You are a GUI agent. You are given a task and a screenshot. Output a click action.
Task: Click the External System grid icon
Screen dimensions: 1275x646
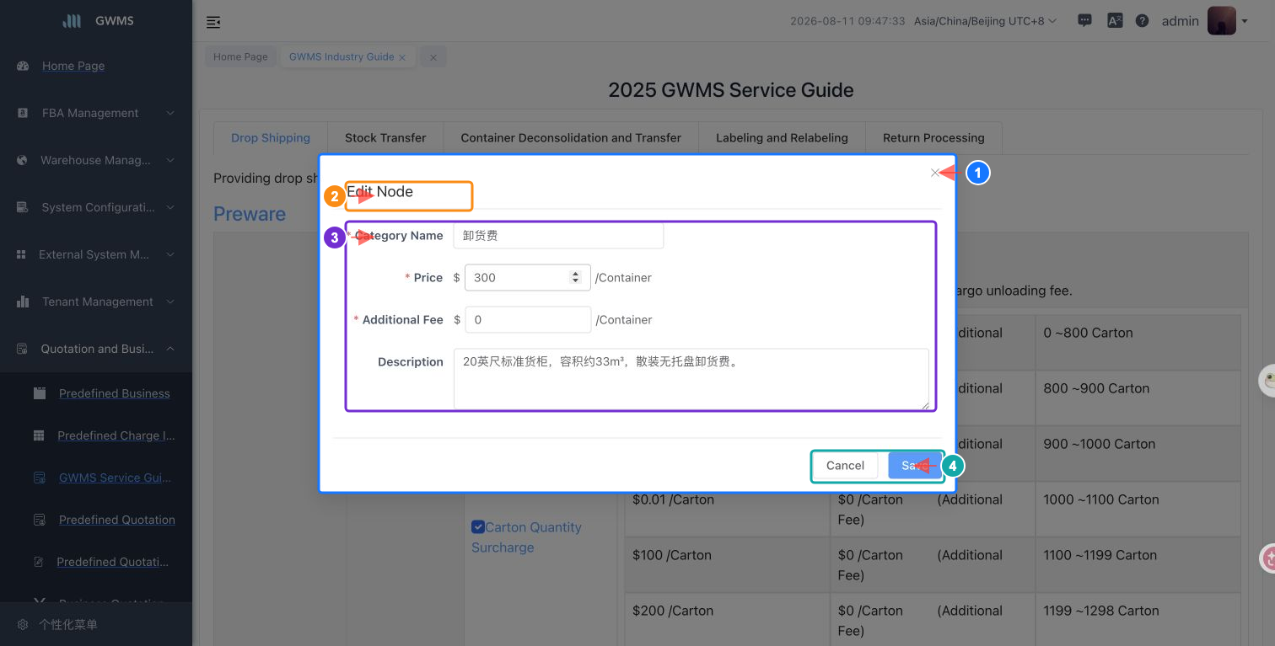21,254
